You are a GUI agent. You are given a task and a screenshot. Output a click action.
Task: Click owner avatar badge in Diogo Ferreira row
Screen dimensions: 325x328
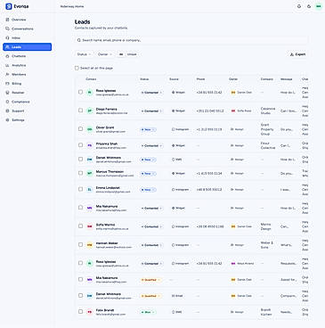tap(233, 111)
